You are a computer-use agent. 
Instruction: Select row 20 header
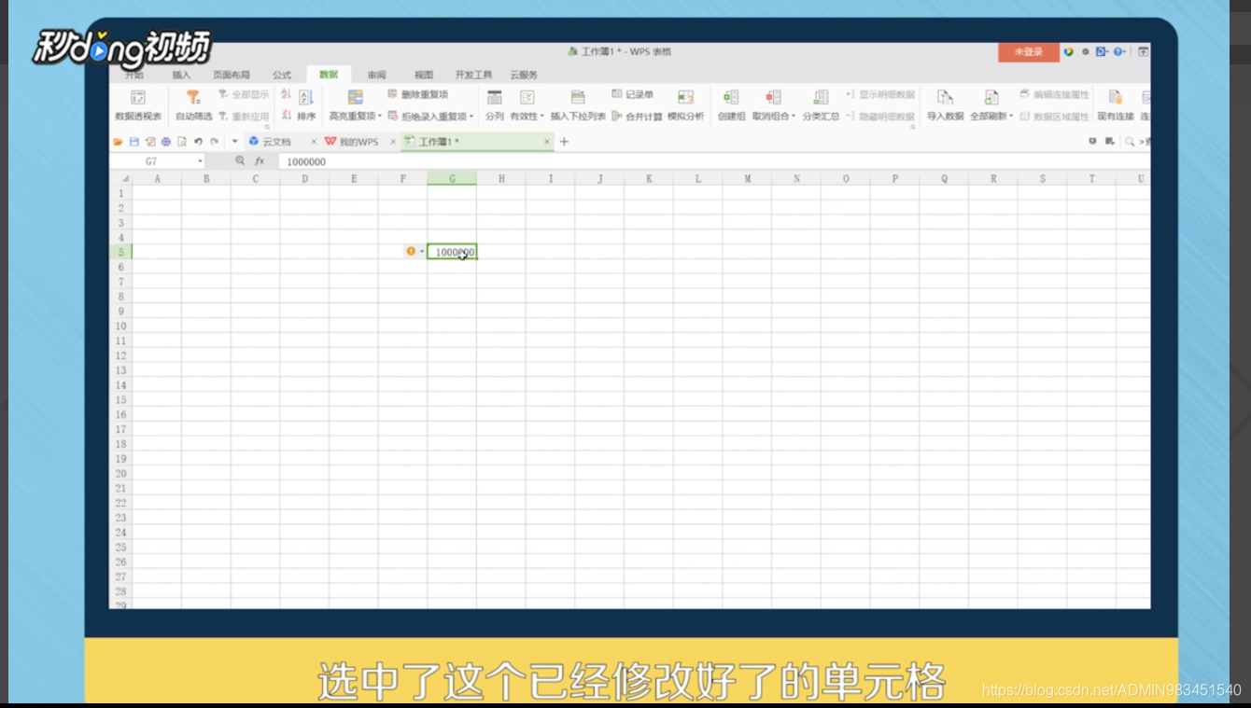pyautogui.click(x=120, y=473)
